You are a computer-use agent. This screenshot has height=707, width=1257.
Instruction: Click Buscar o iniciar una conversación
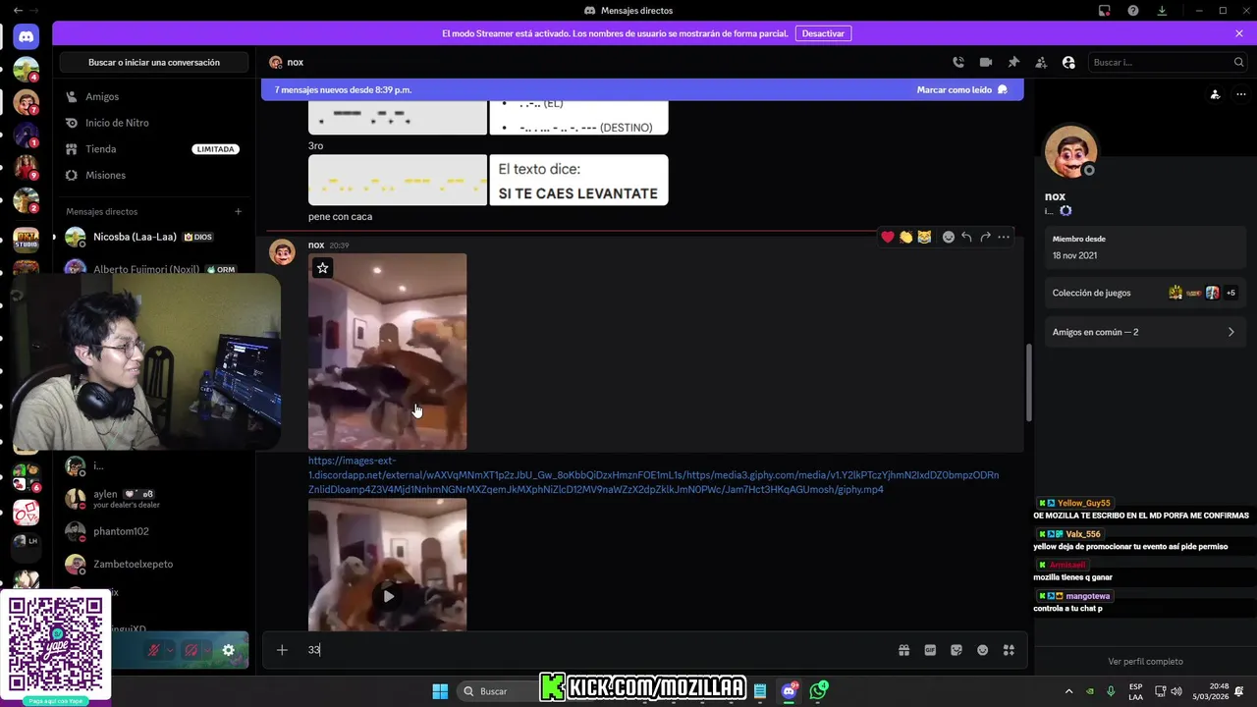tap(154, 62)
